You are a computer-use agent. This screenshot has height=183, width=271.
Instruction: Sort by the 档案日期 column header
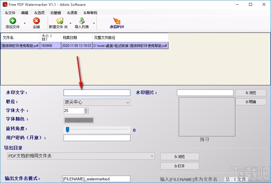pyautogui.click(x=77, y=38)
